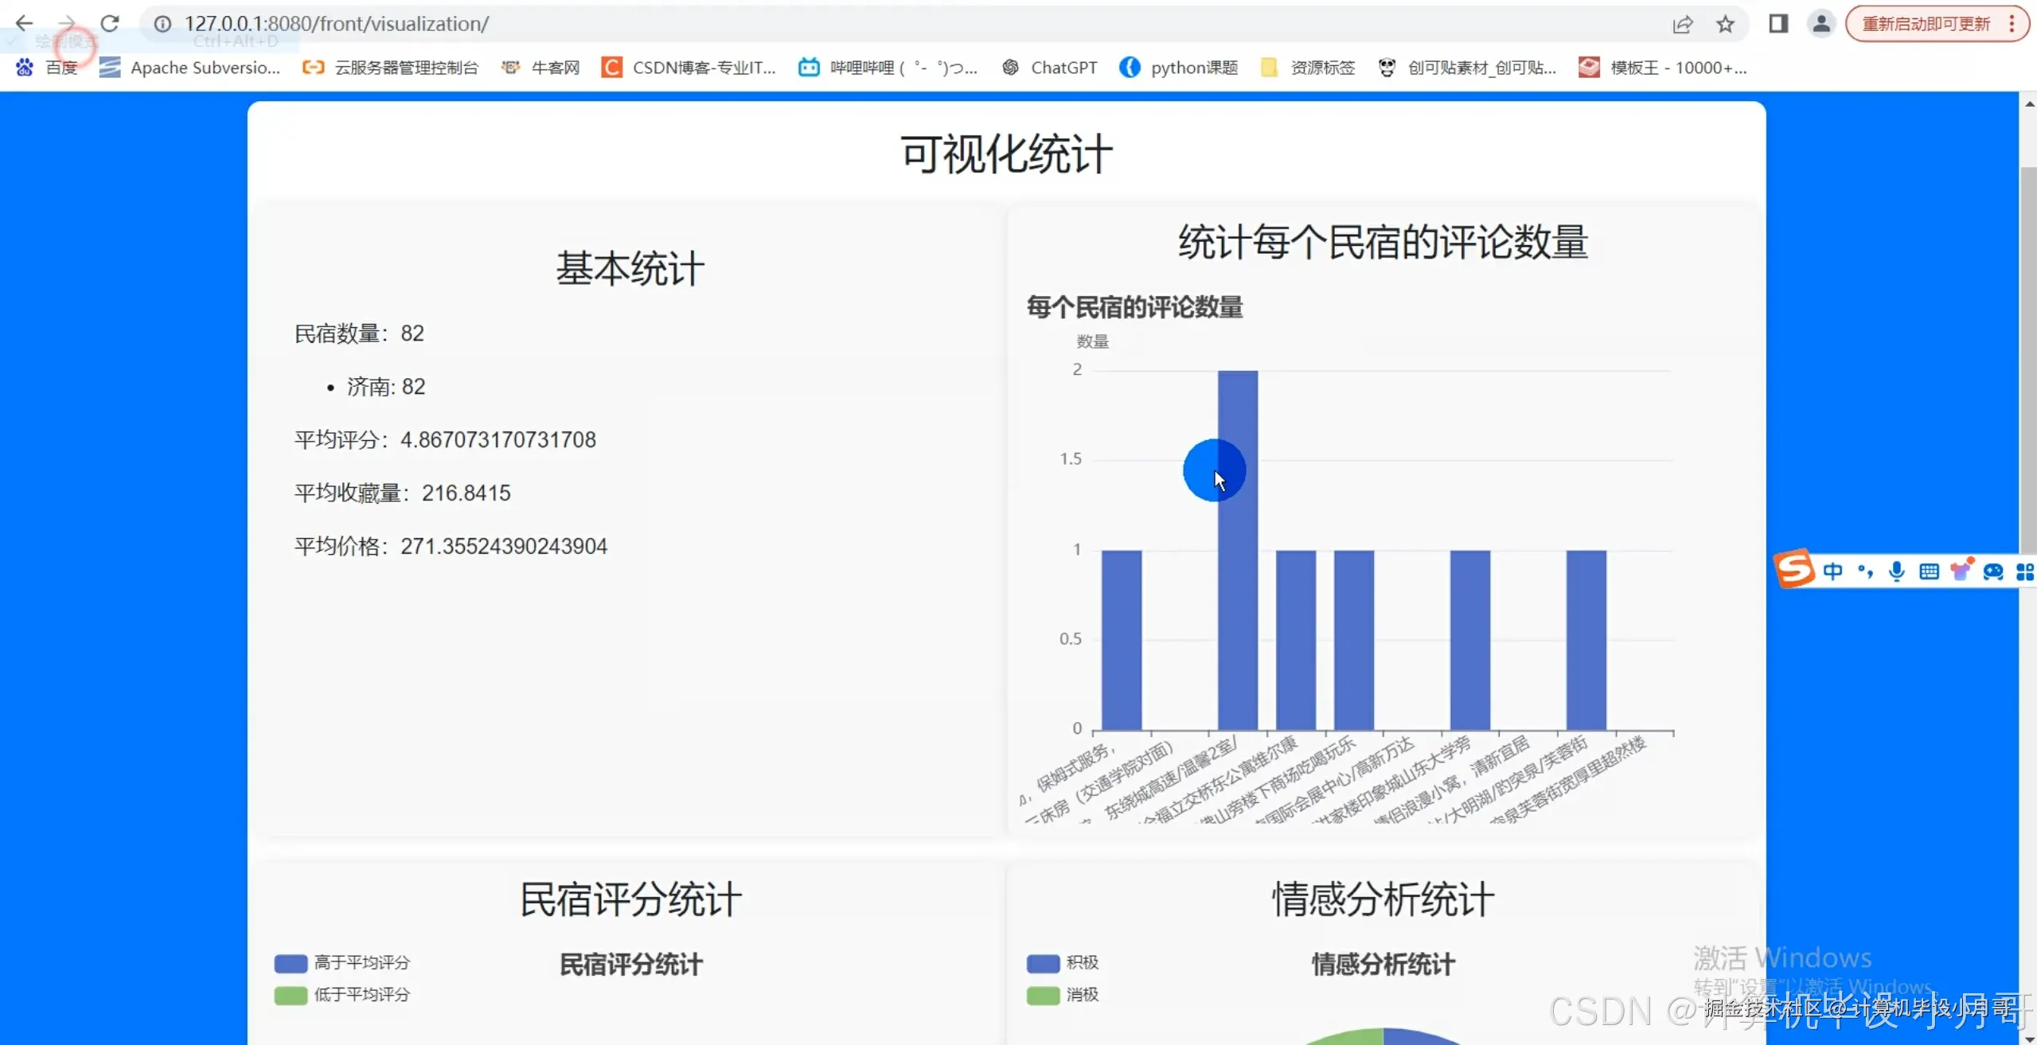Open the user profile avatar icon

click(x=1820, y=24)
